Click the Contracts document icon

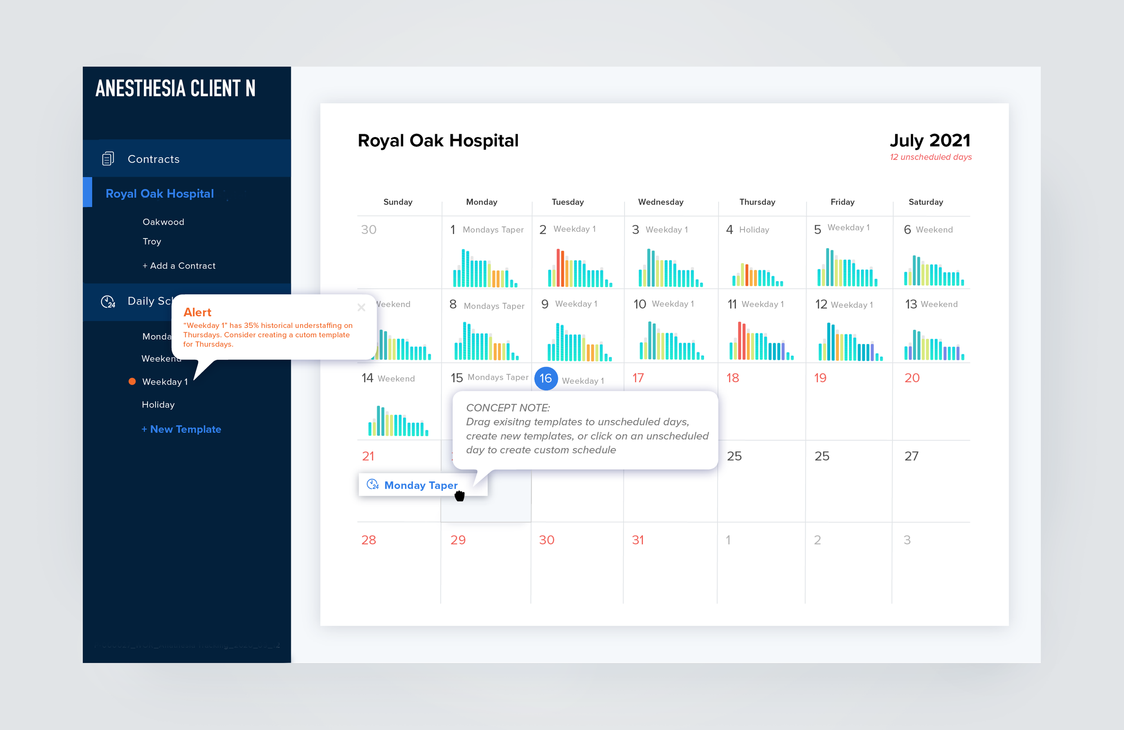108,159
